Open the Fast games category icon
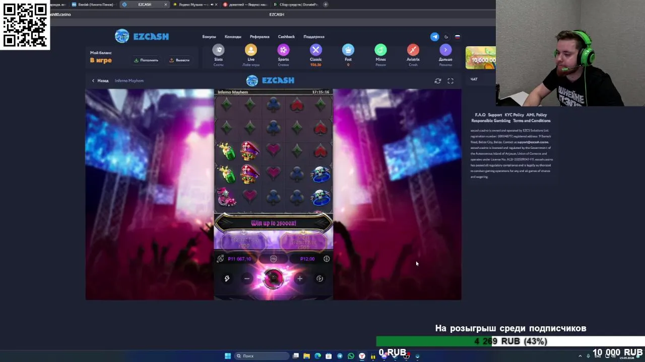Viewport: 645px width, 362px height. (348, 50)
